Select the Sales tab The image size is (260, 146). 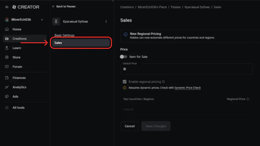(81, 43)
